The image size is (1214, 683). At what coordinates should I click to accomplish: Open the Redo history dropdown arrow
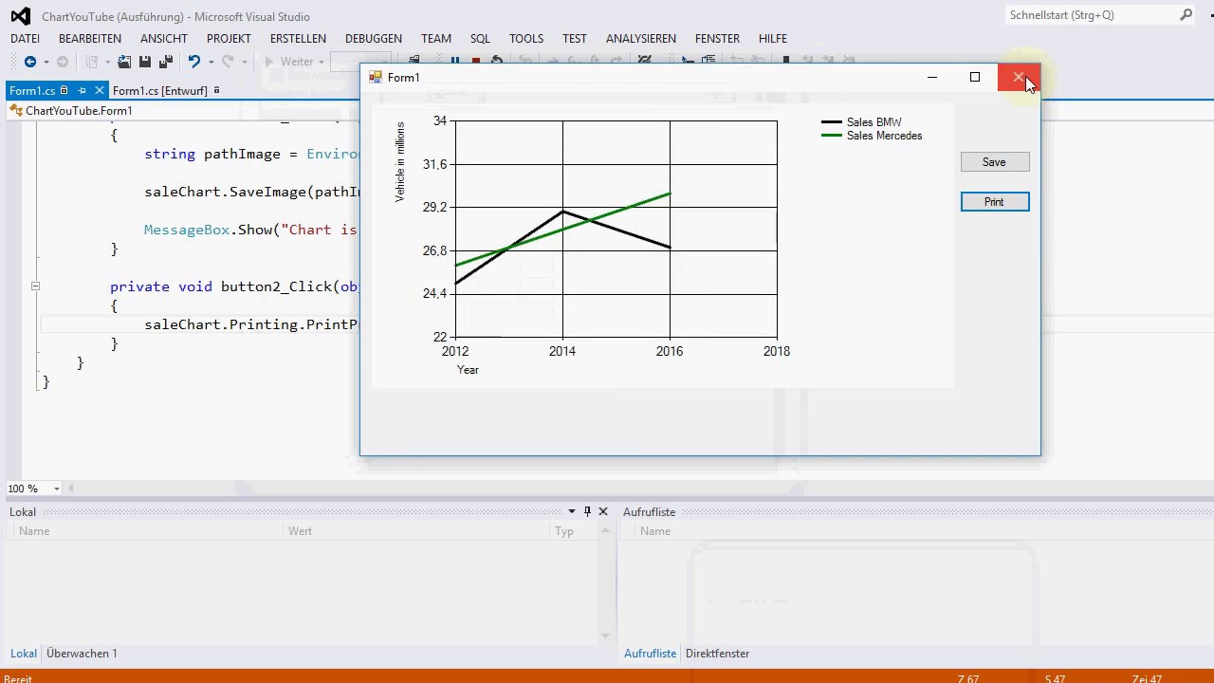[x=244, y=63]
